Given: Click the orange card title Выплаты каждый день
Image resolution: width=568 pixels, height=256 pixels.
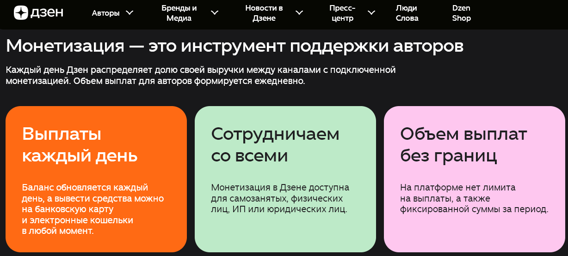Looking at the screenshot, I should 80,145.
